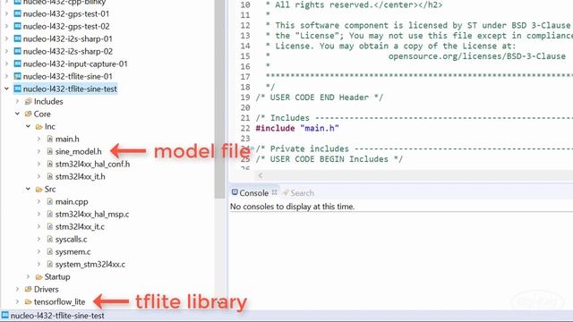Click the Src folder icon
Image resolution: width=573 pixels, height=322 pixels.
(39, 189)
